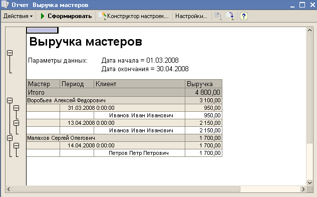Click the report document icon in title bar
Screen dimensions: 317x197
(x=5, y=5)
